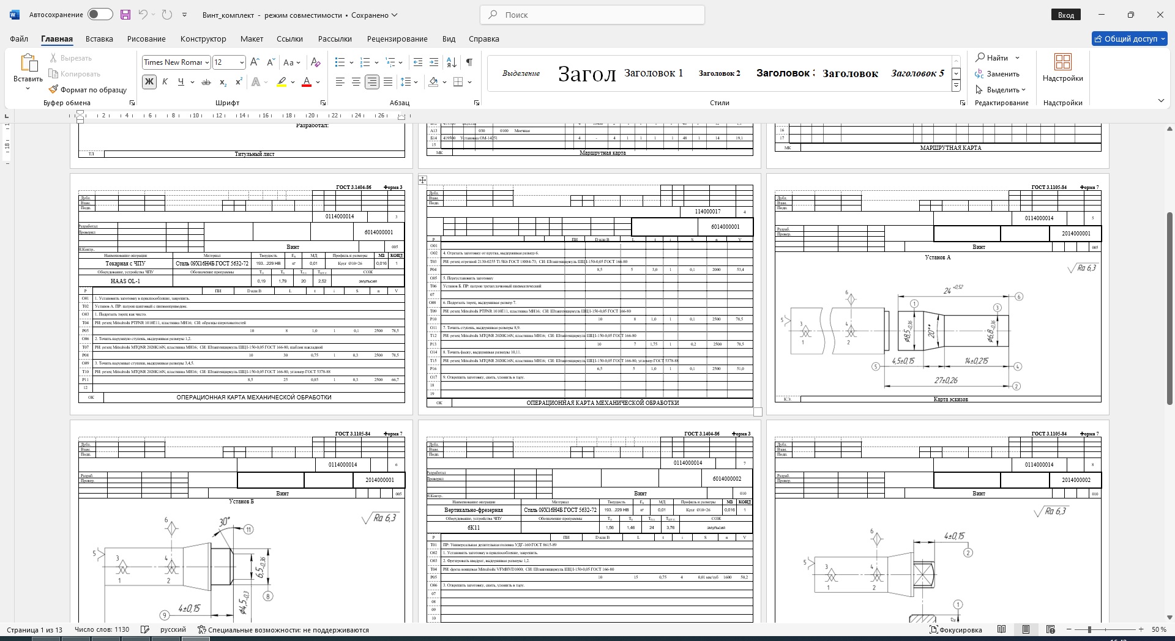
Task: Click the Save icon in title bar
Action: 125,15
